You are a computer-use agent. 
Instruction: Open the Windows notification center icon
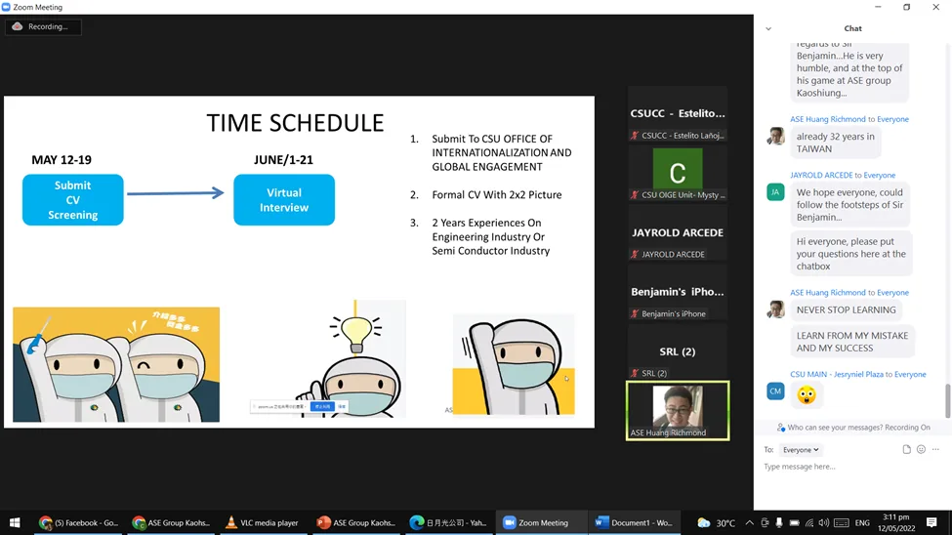point(931,523)
